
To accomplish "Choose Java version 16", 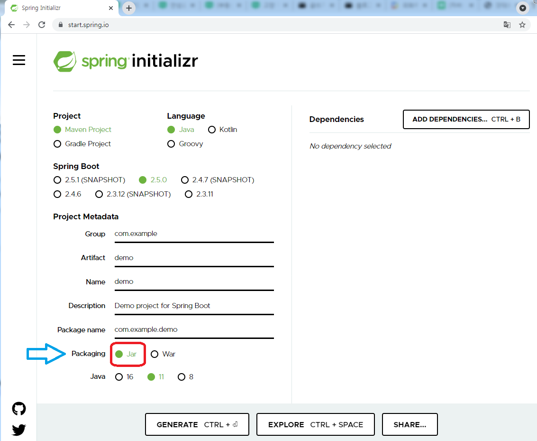I will (124, 377).
